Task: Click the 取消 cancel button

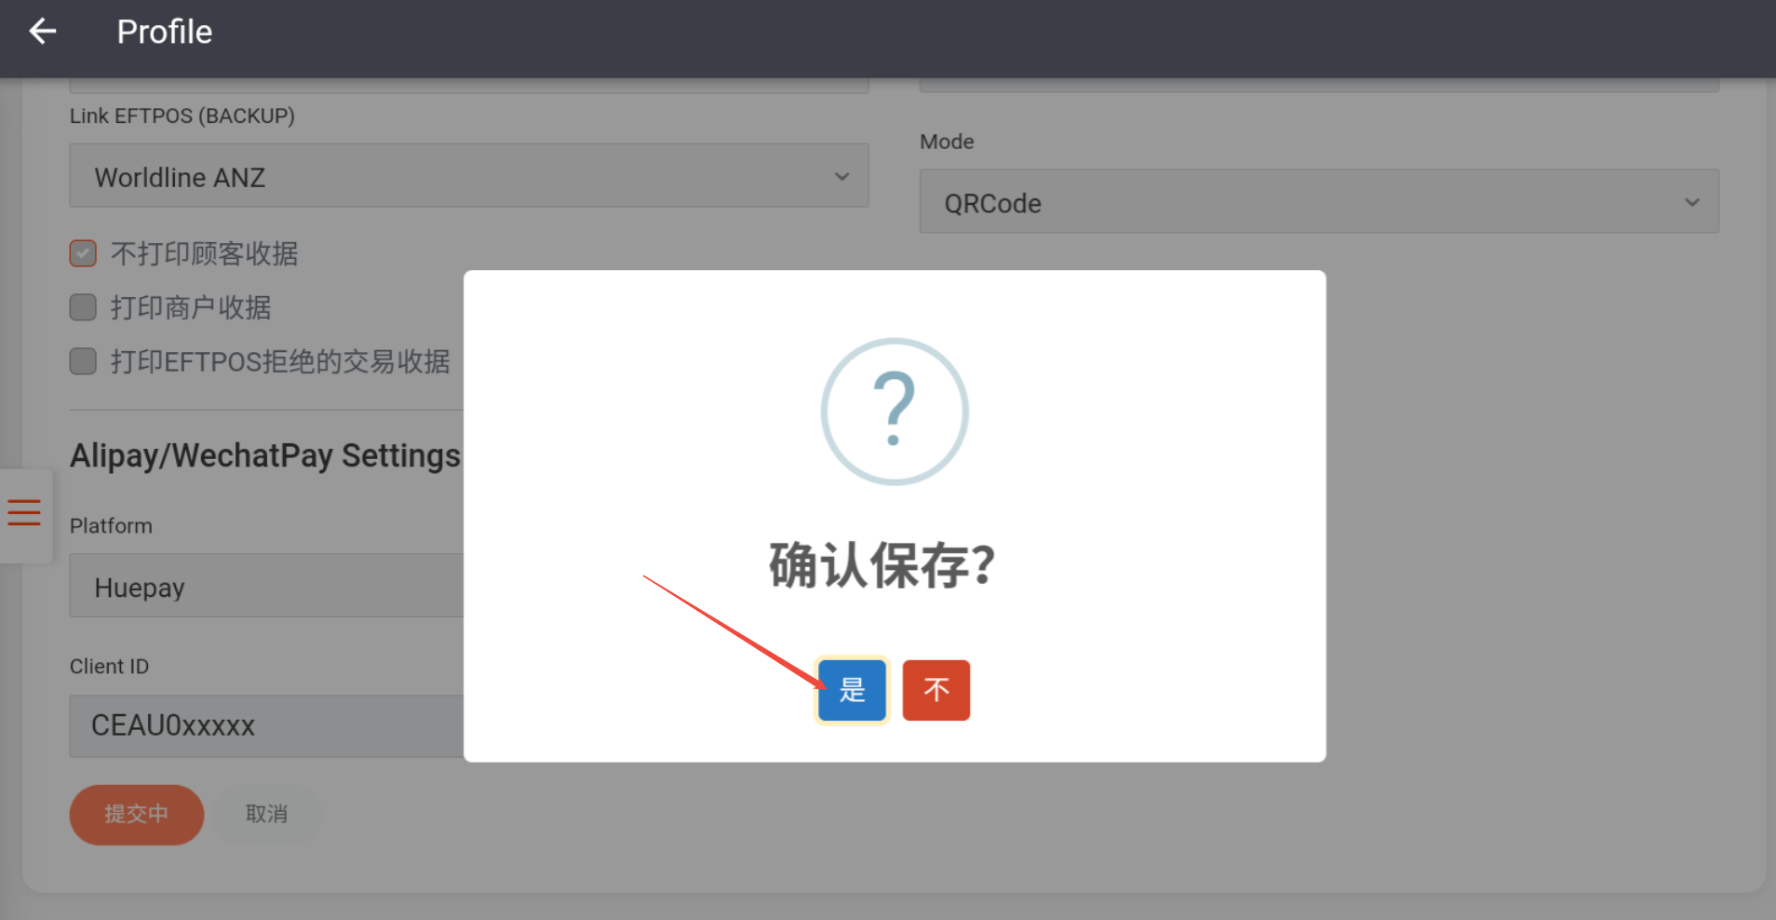Action: tap(266, 814)
